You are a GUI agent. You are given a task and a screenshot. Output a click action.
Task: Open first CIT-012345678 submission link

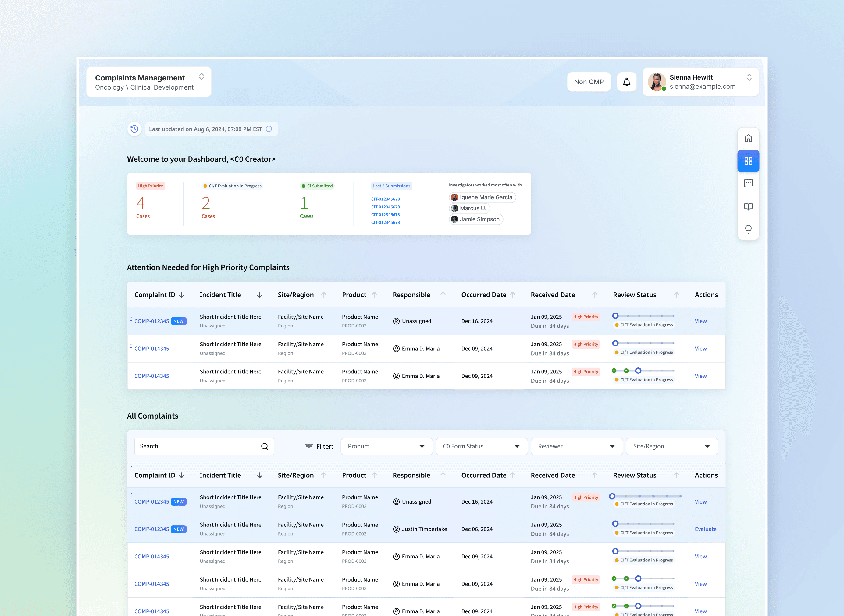(x=385, y=199)
